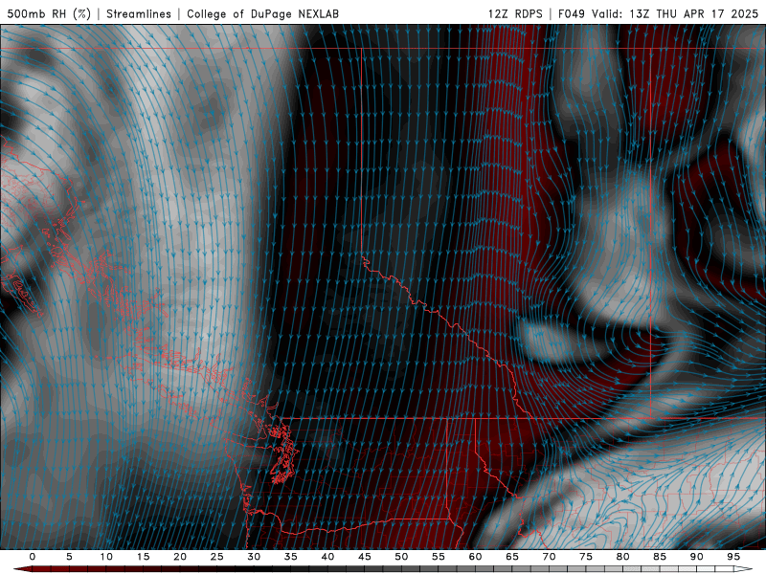Click the '55' colour scale label
766x574 pixels.
tap(439, 557)
